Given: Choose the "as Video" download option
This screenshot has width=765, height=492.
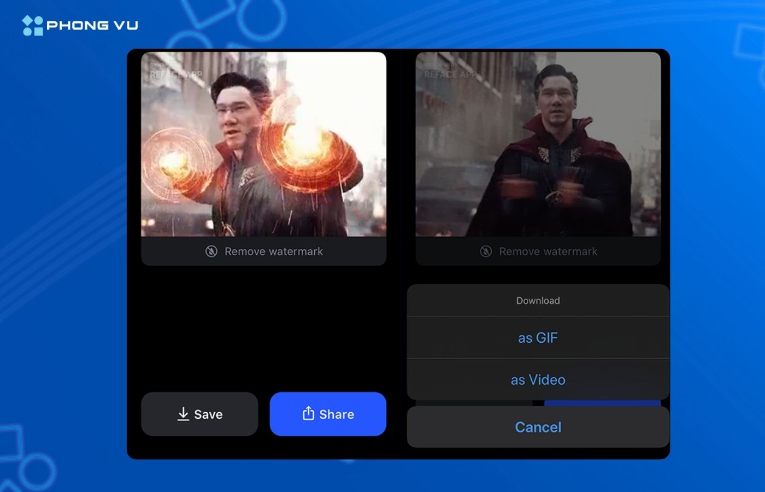Looking at the screenshot, I should click(x=538, y=379).
